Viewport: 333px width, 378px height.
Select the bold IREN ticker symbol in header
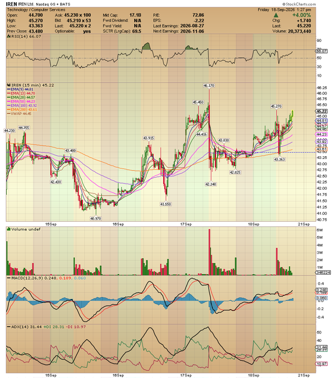(11, 4)
